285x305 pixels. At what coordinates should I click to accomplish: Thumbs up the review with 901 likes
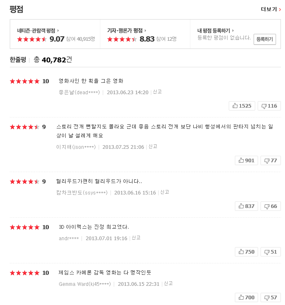tap(246, 161)
